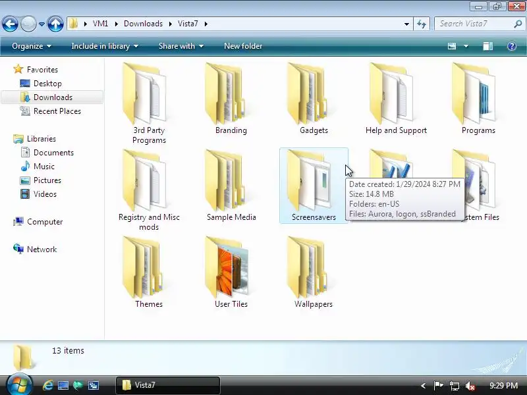Screen dimensions: 527x395
Task: Expand the arrow after Downloads in breadcrumb
Action: (x=170, y=24)
